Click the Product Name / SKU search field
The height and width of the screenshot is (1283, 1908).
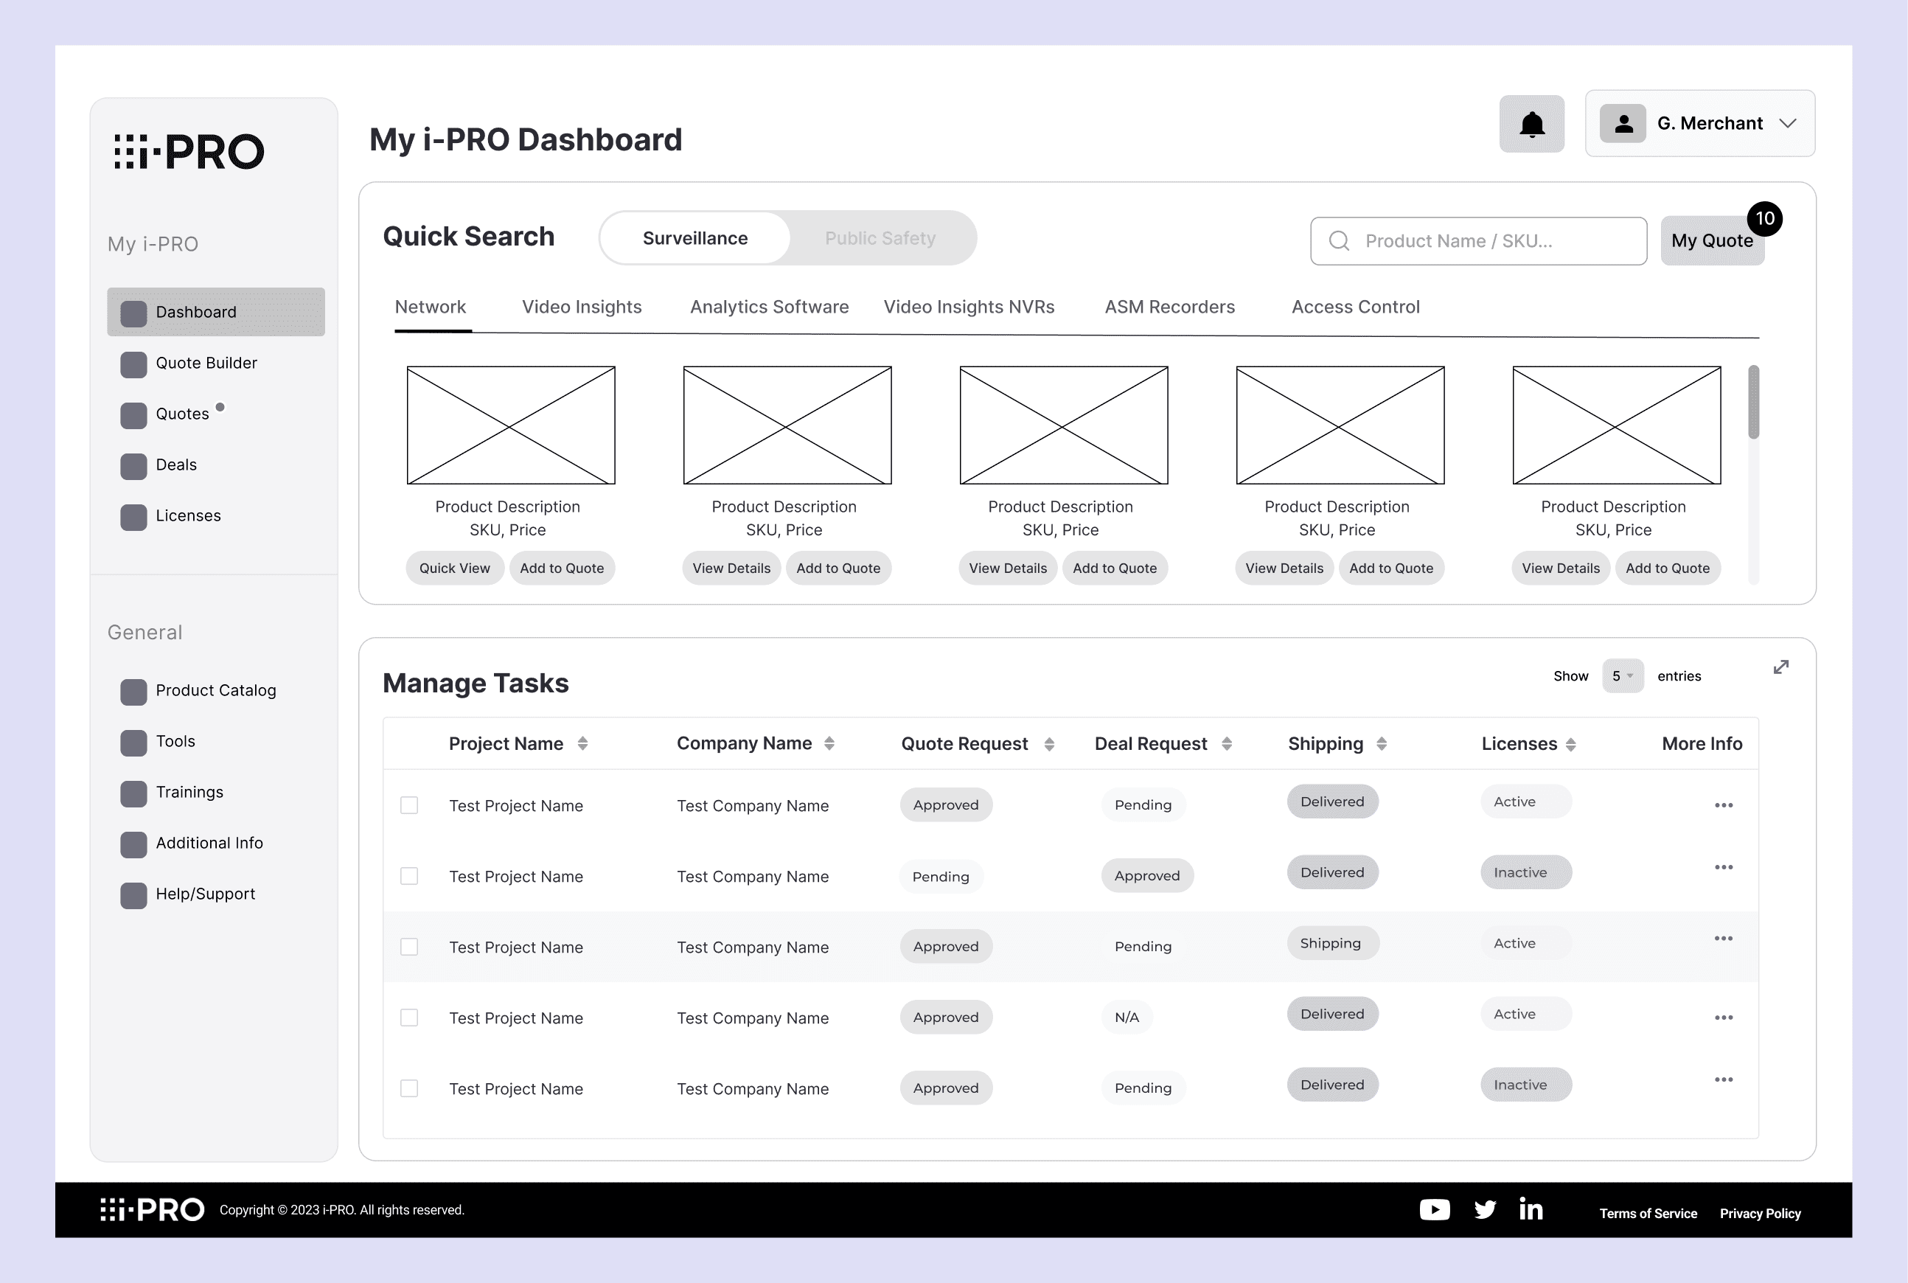pyautogui.click(x=1477, y=240)
